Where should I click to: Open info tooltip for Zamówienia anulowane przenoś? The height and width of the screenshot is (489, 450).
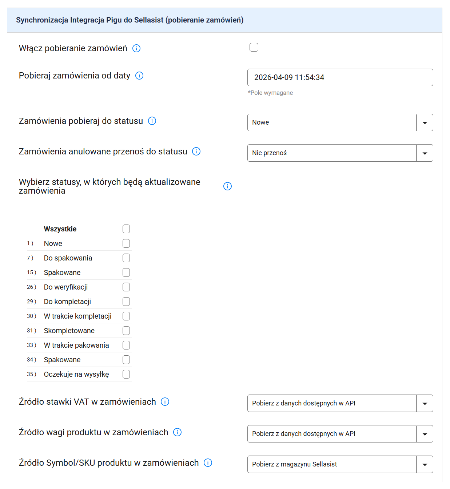click(196, 151)
